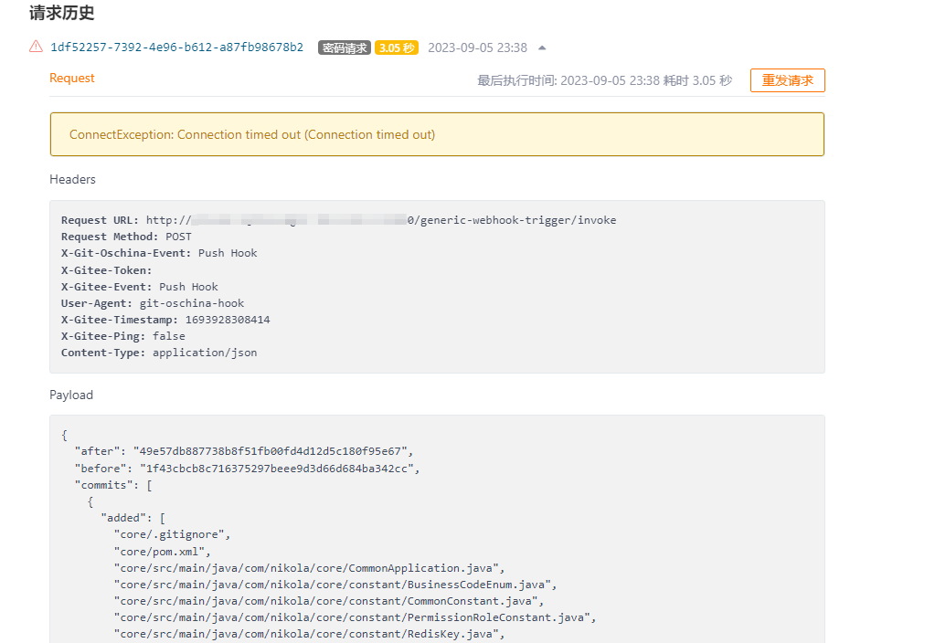Click the yellow 3.05 秒 duration badge
The image size is (935, 643).
[x=397, y=47]
